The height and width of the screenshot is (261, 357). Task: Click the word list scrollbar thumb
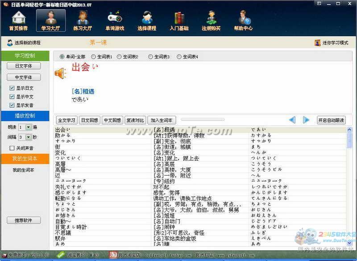point(349,140)
